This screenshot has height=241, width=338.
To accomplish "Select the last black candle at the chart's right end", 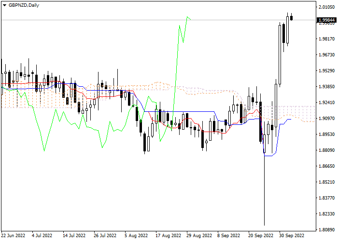I will tap(292, 18).
